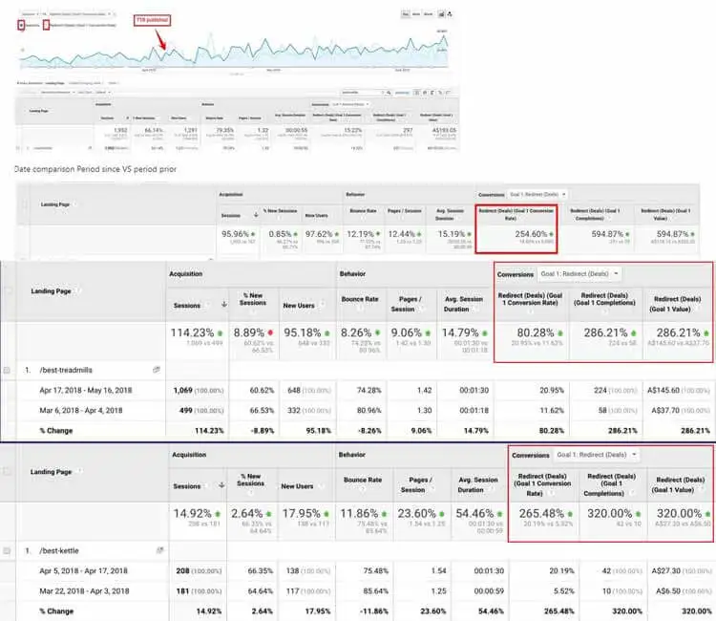
Task: Select motion chart icon above graph
Action: (450, 14)
